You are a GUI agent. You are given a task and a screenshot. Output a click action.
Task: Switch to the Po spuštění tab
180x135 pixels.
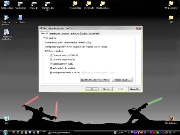coord(94,33)
